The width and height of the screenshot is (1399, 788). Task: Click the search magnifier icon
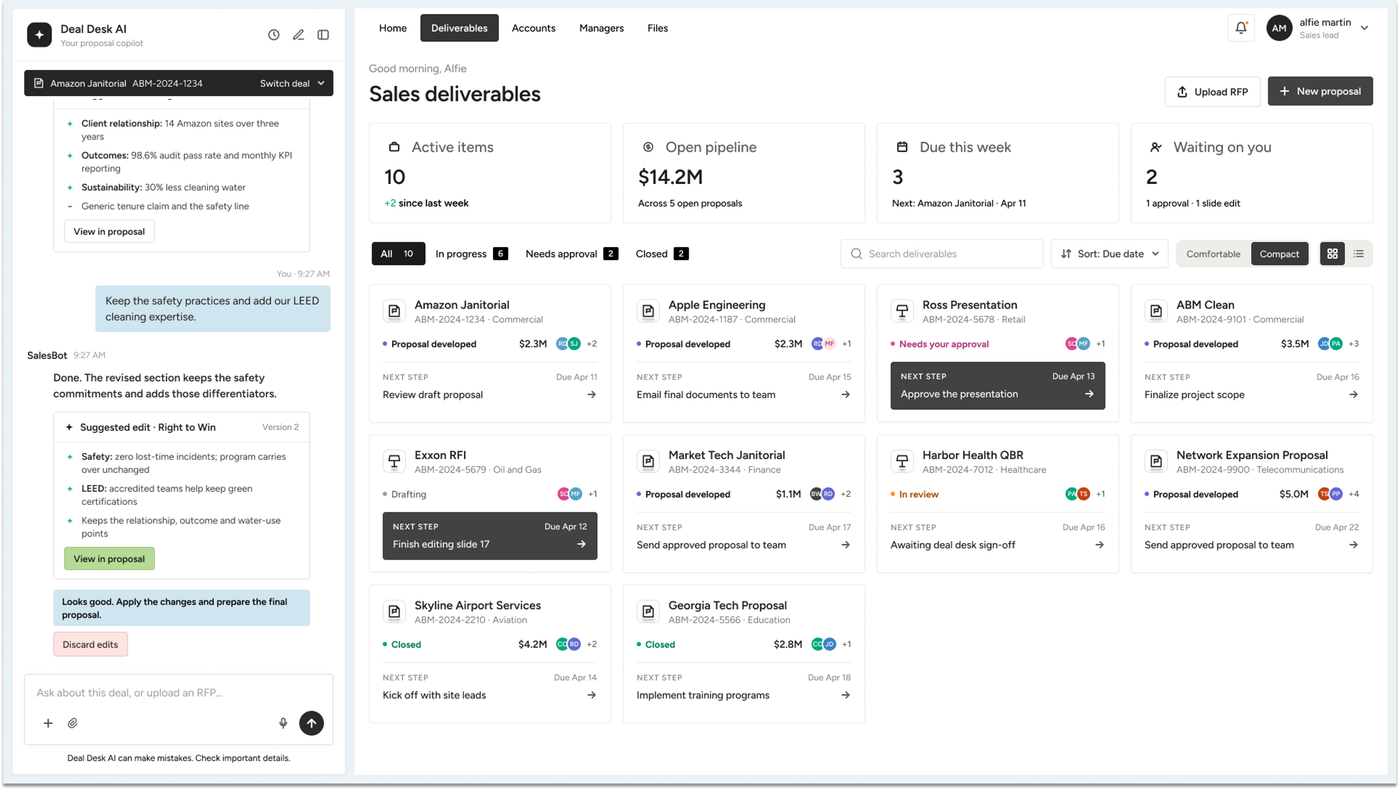coord(856,254)
